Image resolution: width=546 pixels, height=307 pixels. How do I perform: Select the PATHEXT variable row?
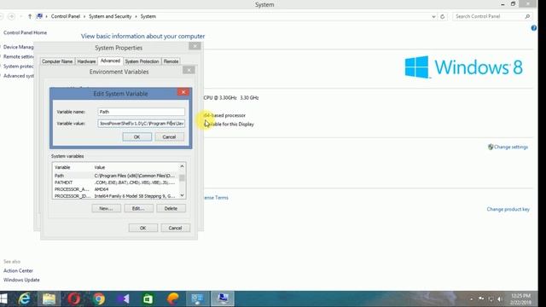(x=116, y=182)
